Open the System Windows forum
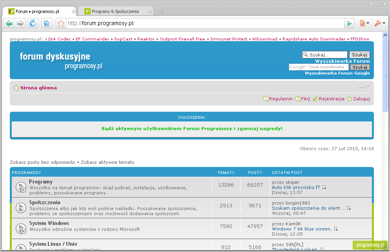Image resolution: width=390 pixels, height=252 pixels. click(x=49, y=223)
